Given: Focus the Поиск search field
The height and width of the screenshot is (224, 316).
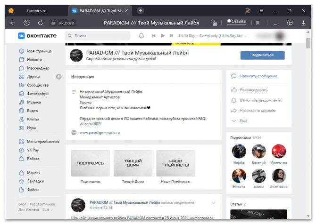Looking at the screenshot, I should [x=98, y=36].
